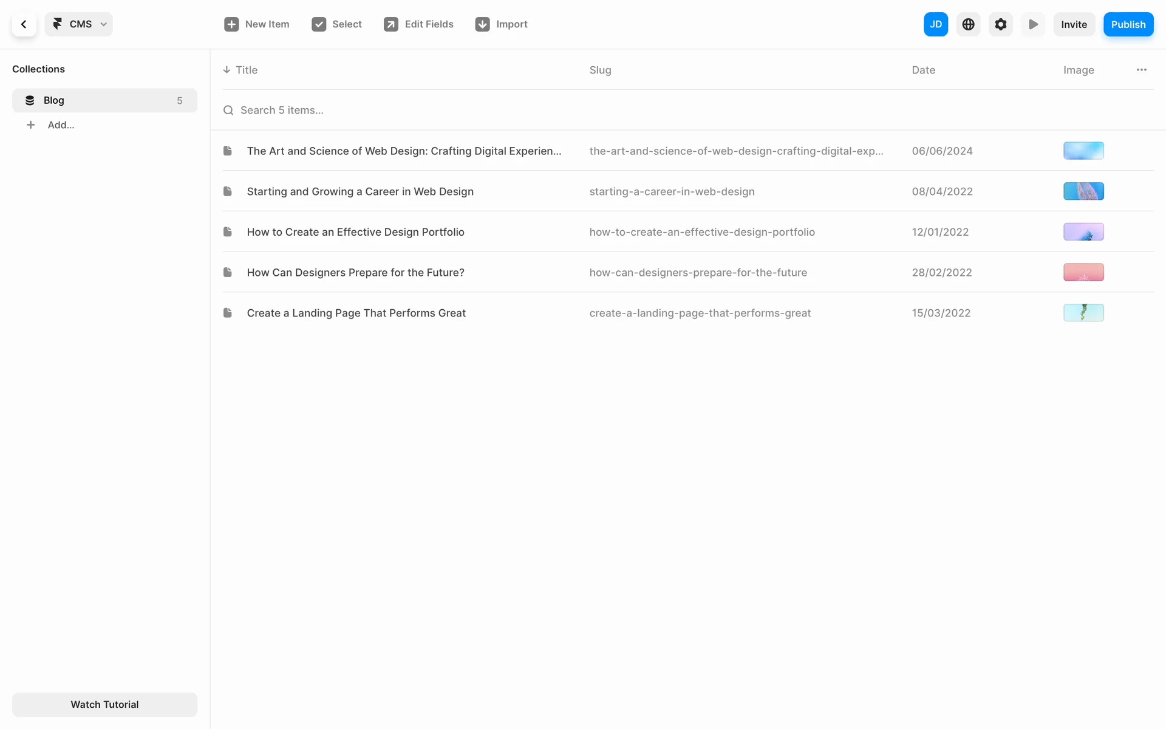Click the New Item plus icon

click(x=231, y=24)
